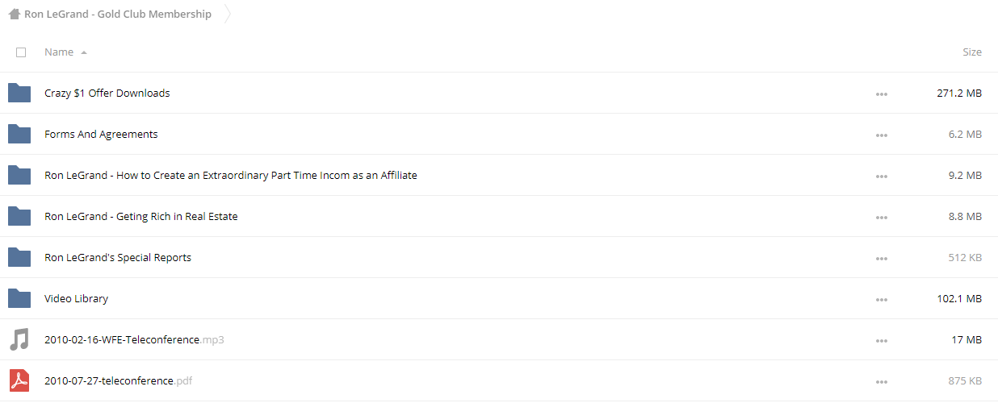Viewport: 998px width, 403px height.
Task: Open the more options dots for Forms And Agreements
Action: 881,135
